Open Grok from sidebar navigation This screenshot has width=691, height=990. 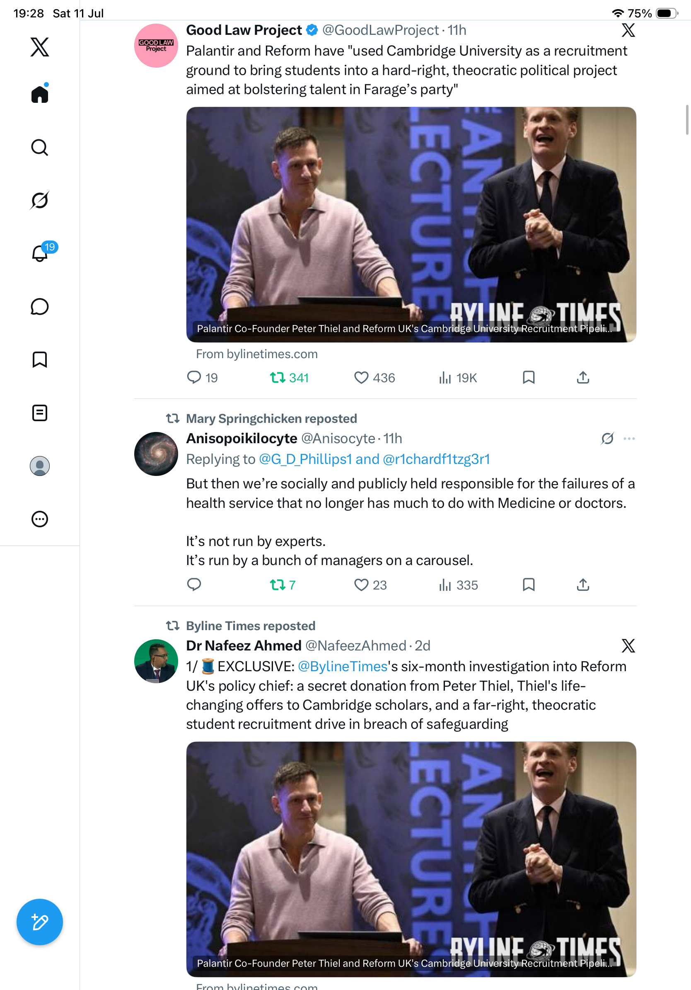tap(40, 200)
